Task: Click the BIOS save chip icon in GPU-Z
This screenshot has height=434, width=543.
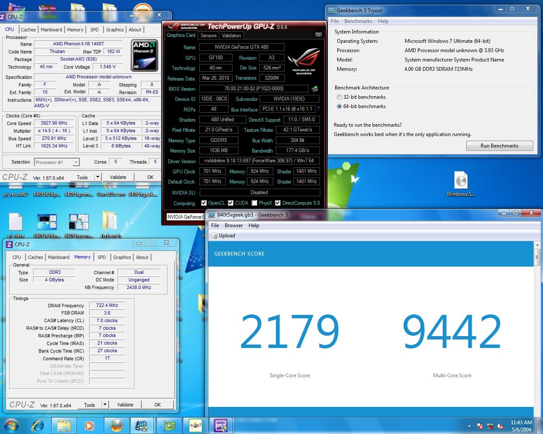Action: click(315, 89)
